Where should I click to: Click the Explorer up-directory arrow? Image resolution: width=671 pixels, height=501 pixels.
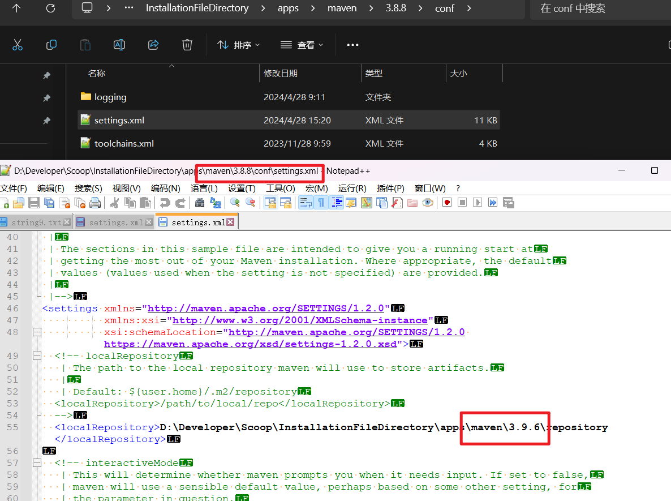point(16,8)
